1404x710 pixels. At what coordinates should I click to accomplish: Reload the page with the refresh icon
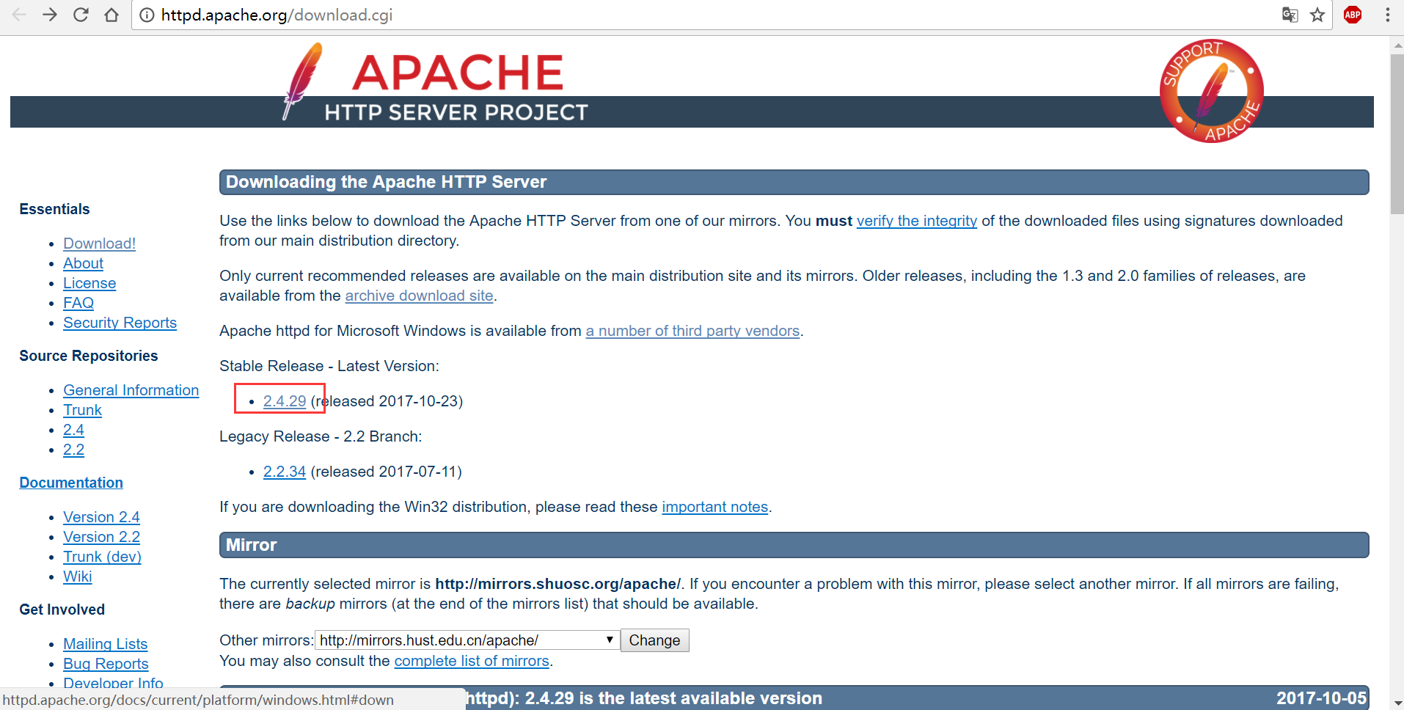coord(81,15)
